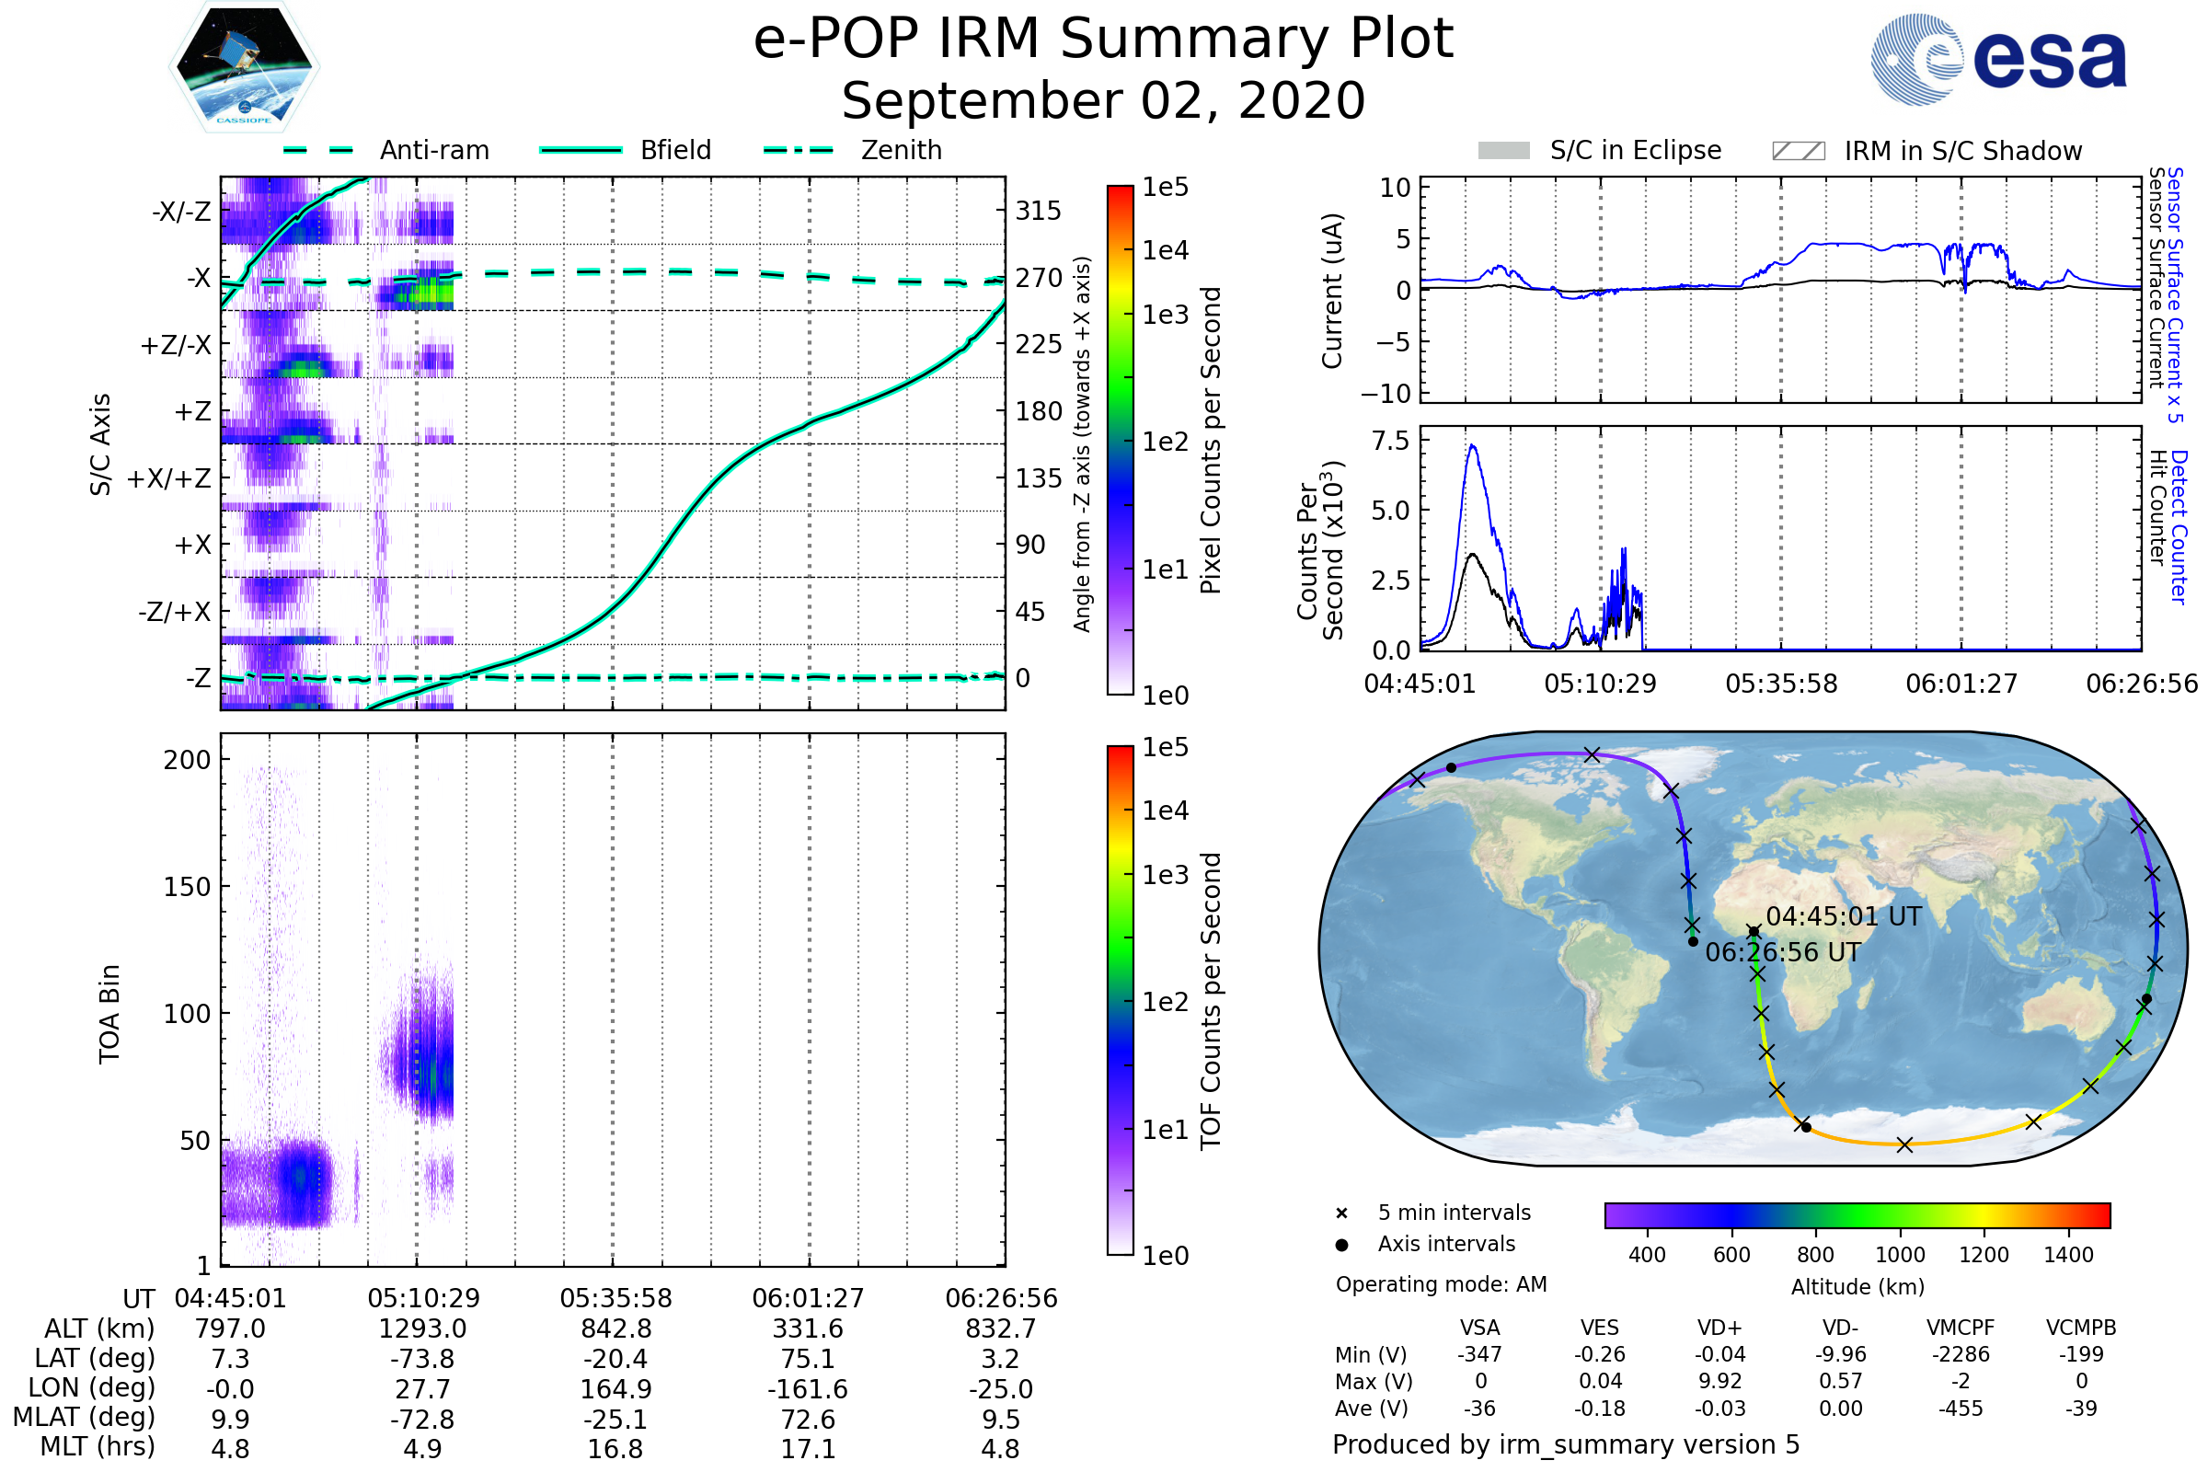
Task: Click the ESA logo
Action: [x=1997, y=60]
